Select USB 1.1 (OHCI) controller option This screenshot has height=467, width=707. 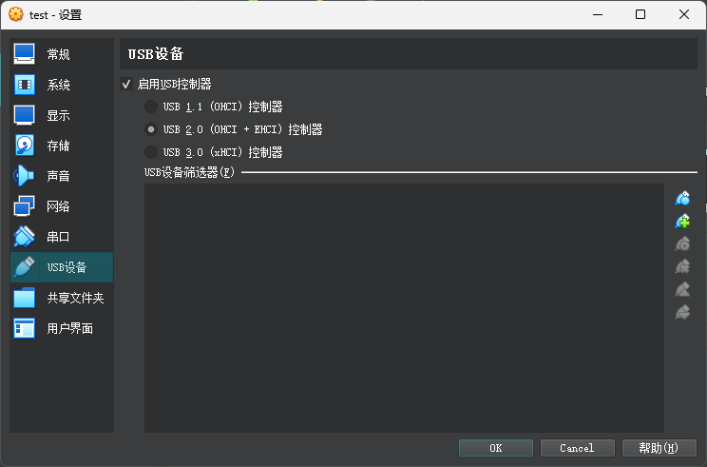click(151, 107)
